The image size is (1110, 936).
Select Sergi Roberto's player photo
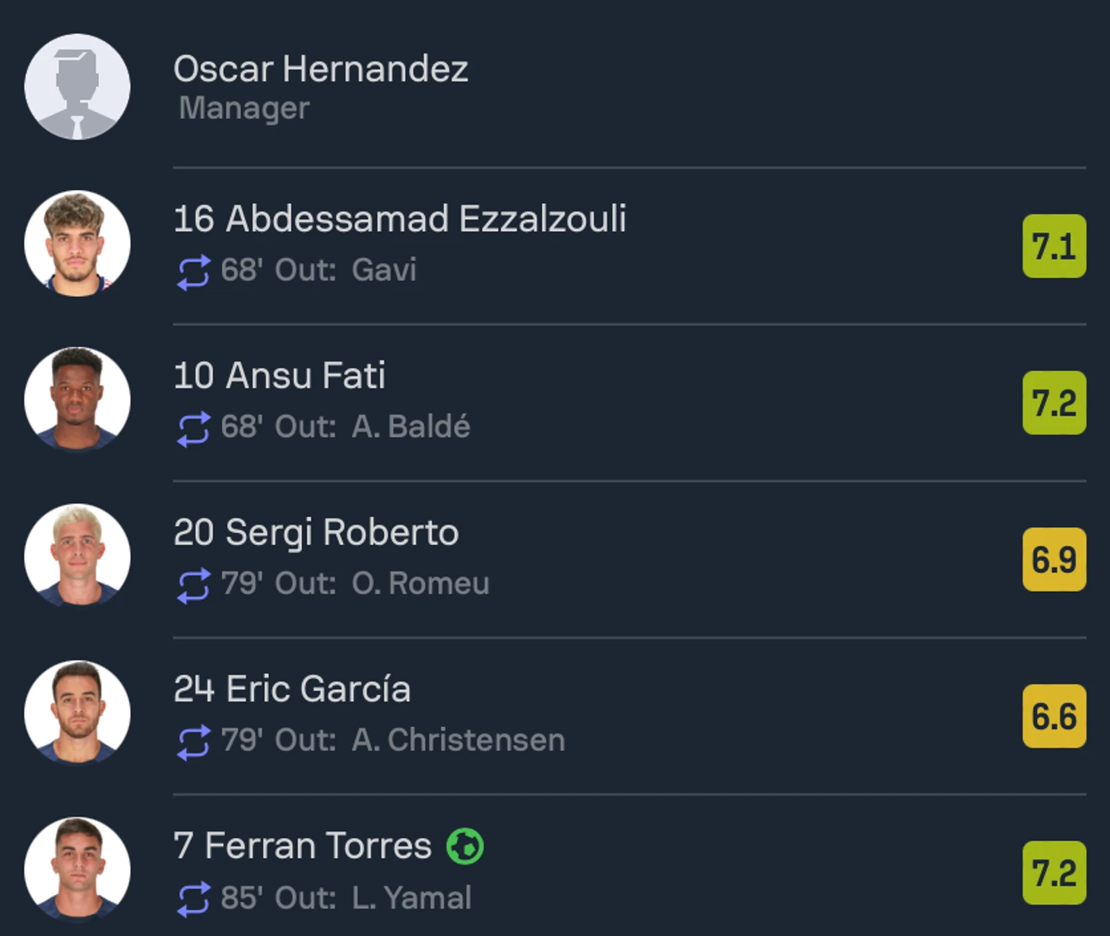tap(77, 557)
